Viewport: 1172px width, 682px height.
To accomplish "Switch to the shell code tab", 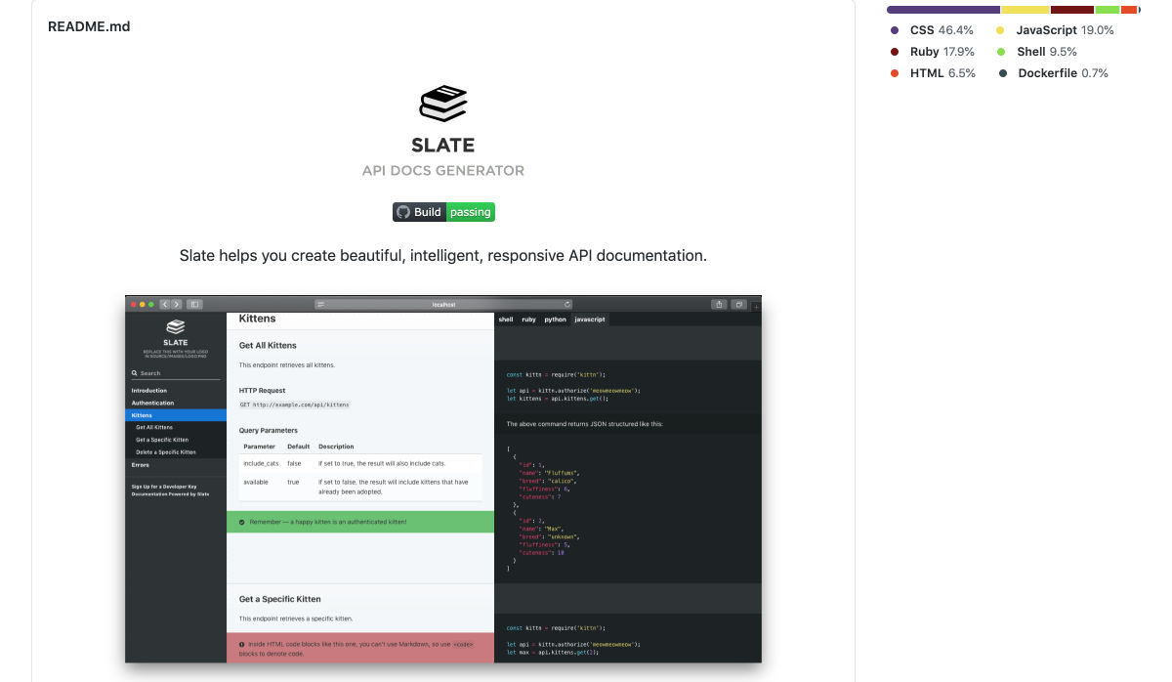I will pyautogui.click(x=505, y=320).
